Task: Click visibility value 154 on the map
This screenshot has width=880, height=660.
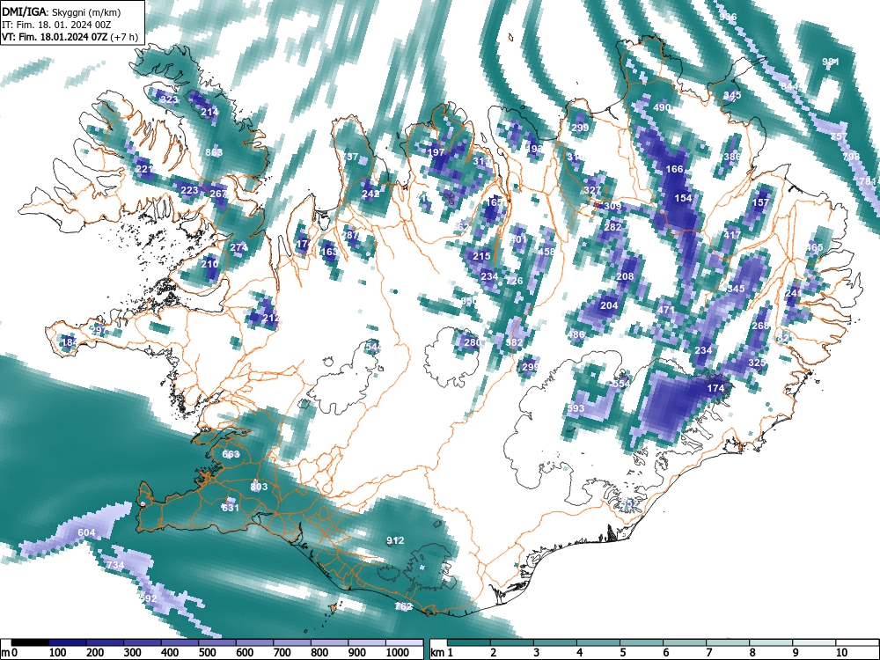Action: [683, 198]
